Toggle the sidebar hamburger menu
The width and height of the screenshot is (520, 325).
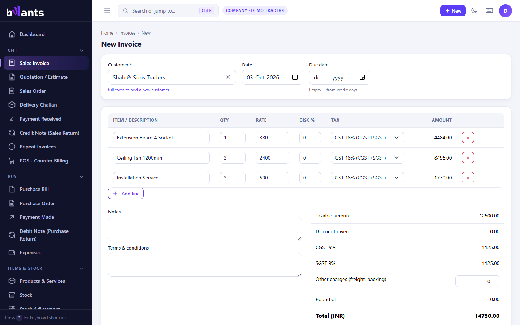pyautogui.click(x=107, y=10)
